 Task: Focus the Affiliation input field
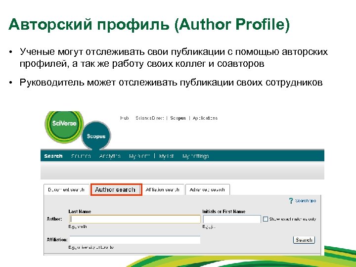coord(135,240)
